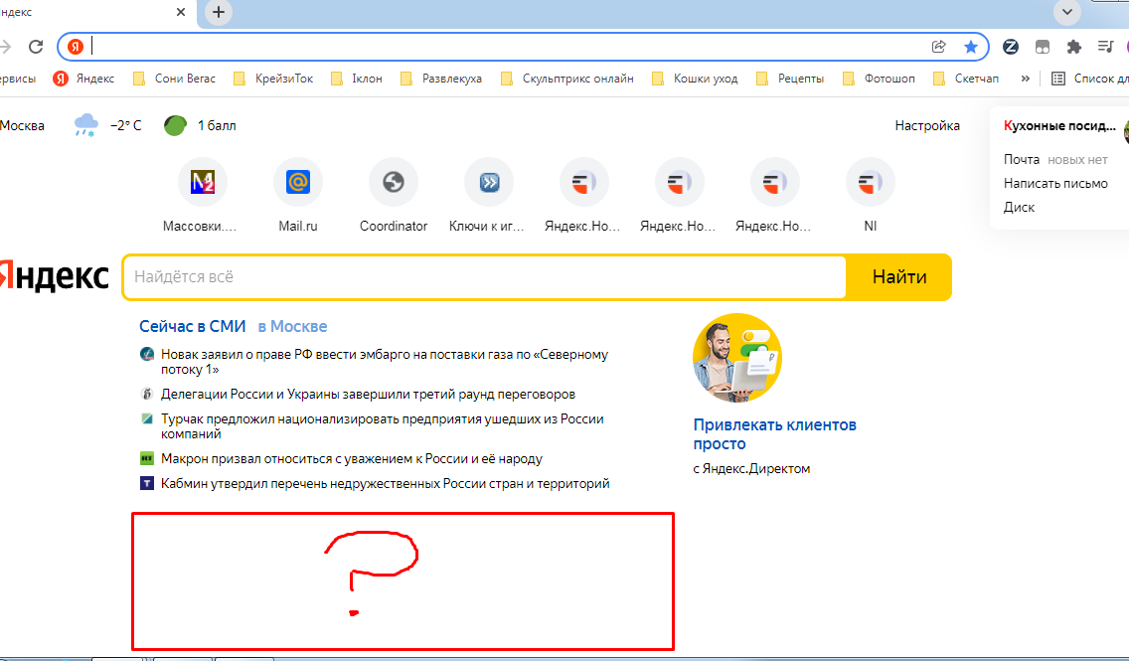Image resolution: width=1129 pixels, height=661 pixels.
Task: Click the T source icon beside Кабмин headline
Action: tap(147, 483)
